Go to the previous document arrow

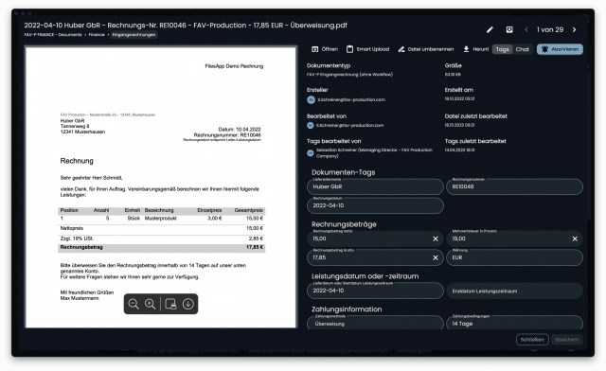coord(526,29)
